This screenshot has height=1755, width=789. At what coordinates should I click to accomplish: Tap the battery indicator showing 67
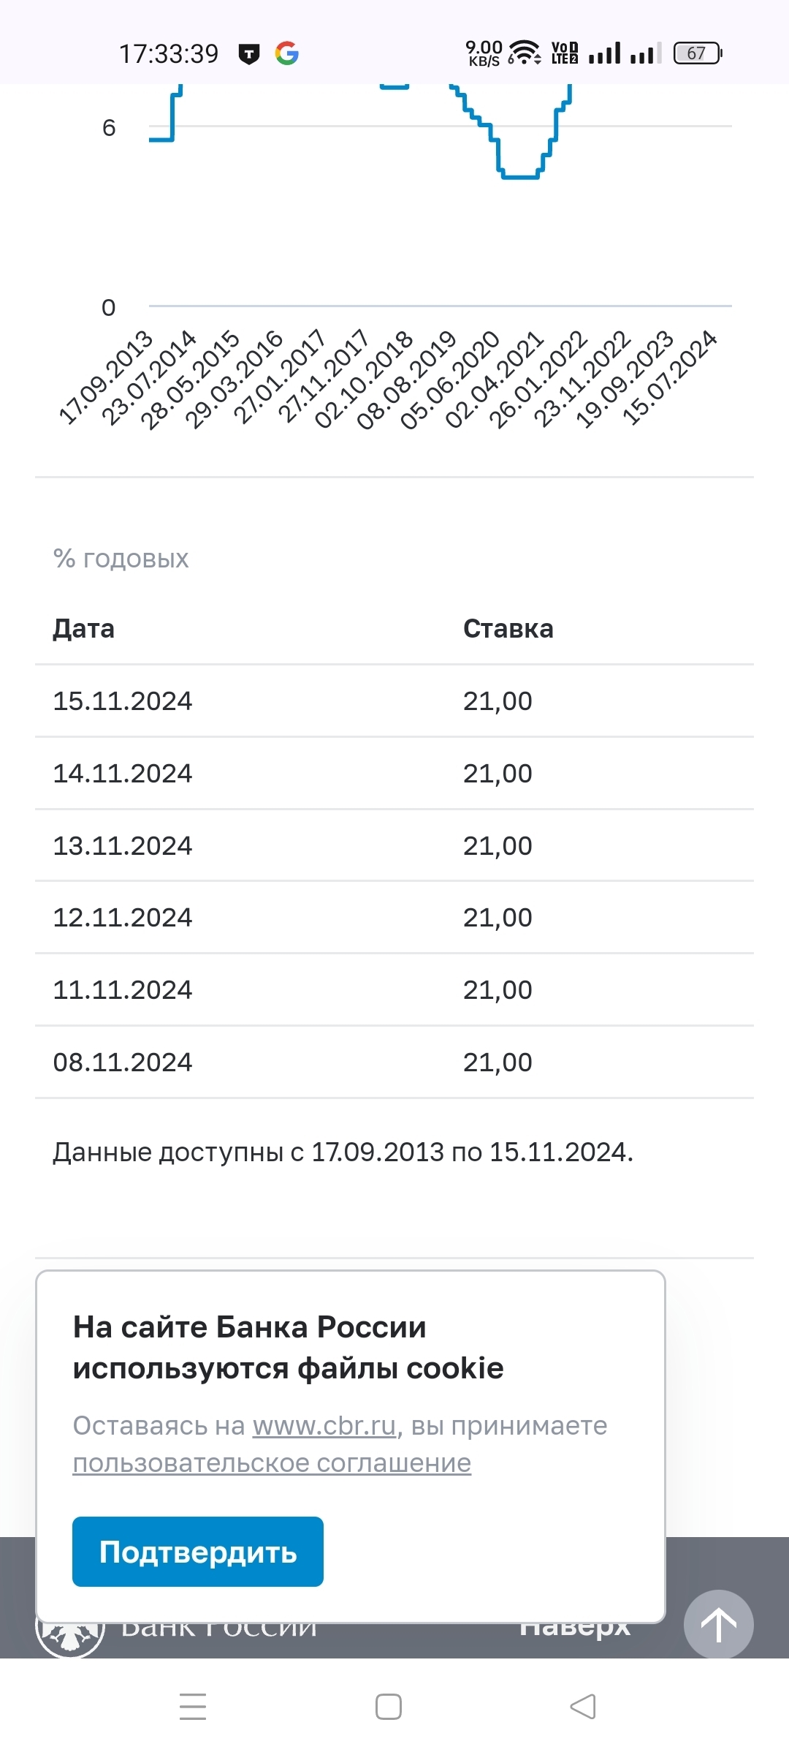(698, 53)
